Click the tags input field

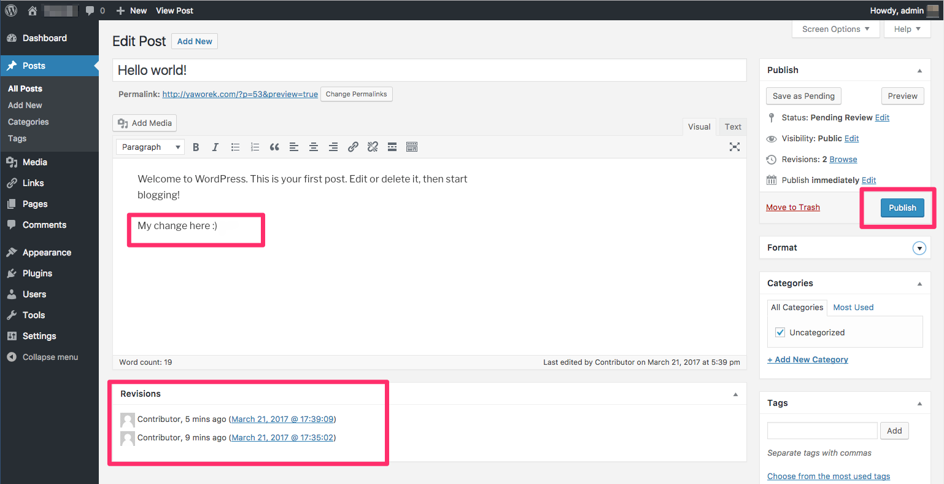coord(822,431)
